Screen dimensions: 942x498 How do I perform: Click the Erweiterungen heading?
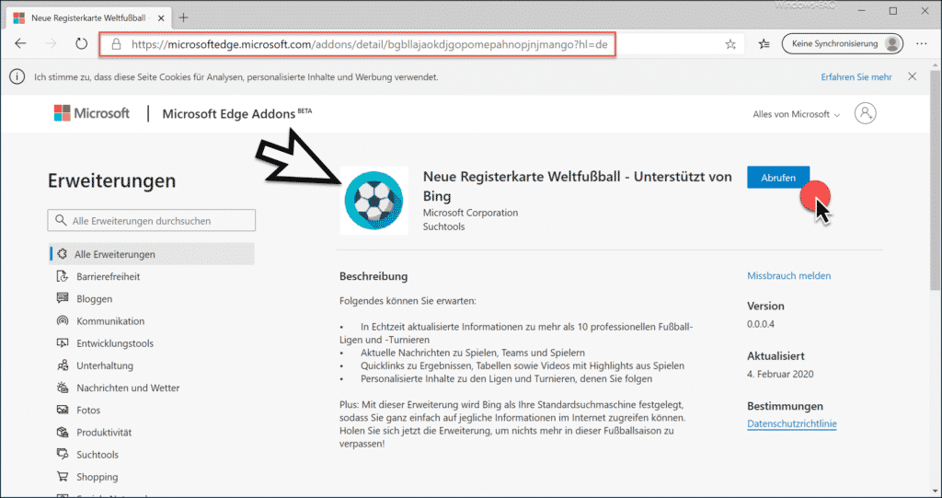111,180
